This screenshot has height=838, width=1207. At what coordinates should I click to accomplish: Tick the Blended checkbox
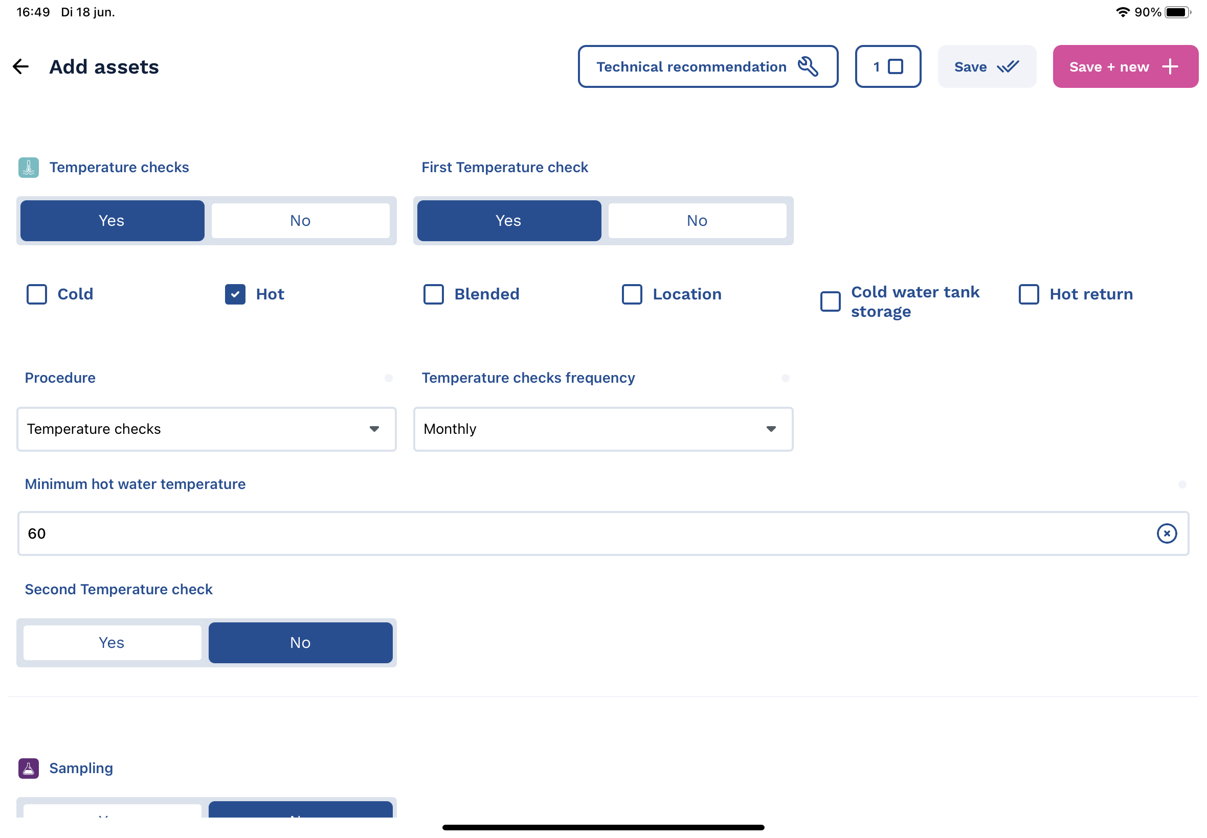click(x=434, y=294)
